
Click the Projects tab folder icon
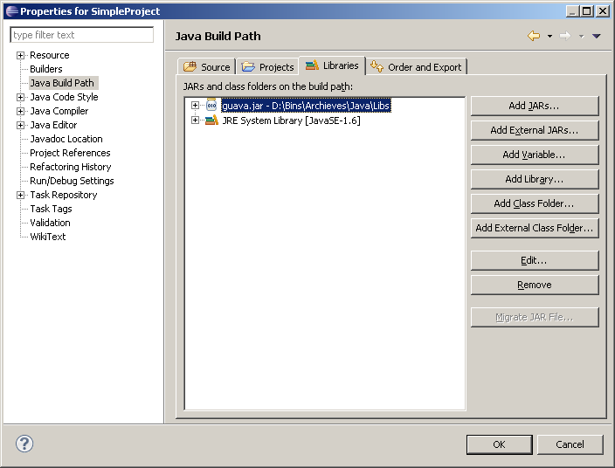(248, 67)
